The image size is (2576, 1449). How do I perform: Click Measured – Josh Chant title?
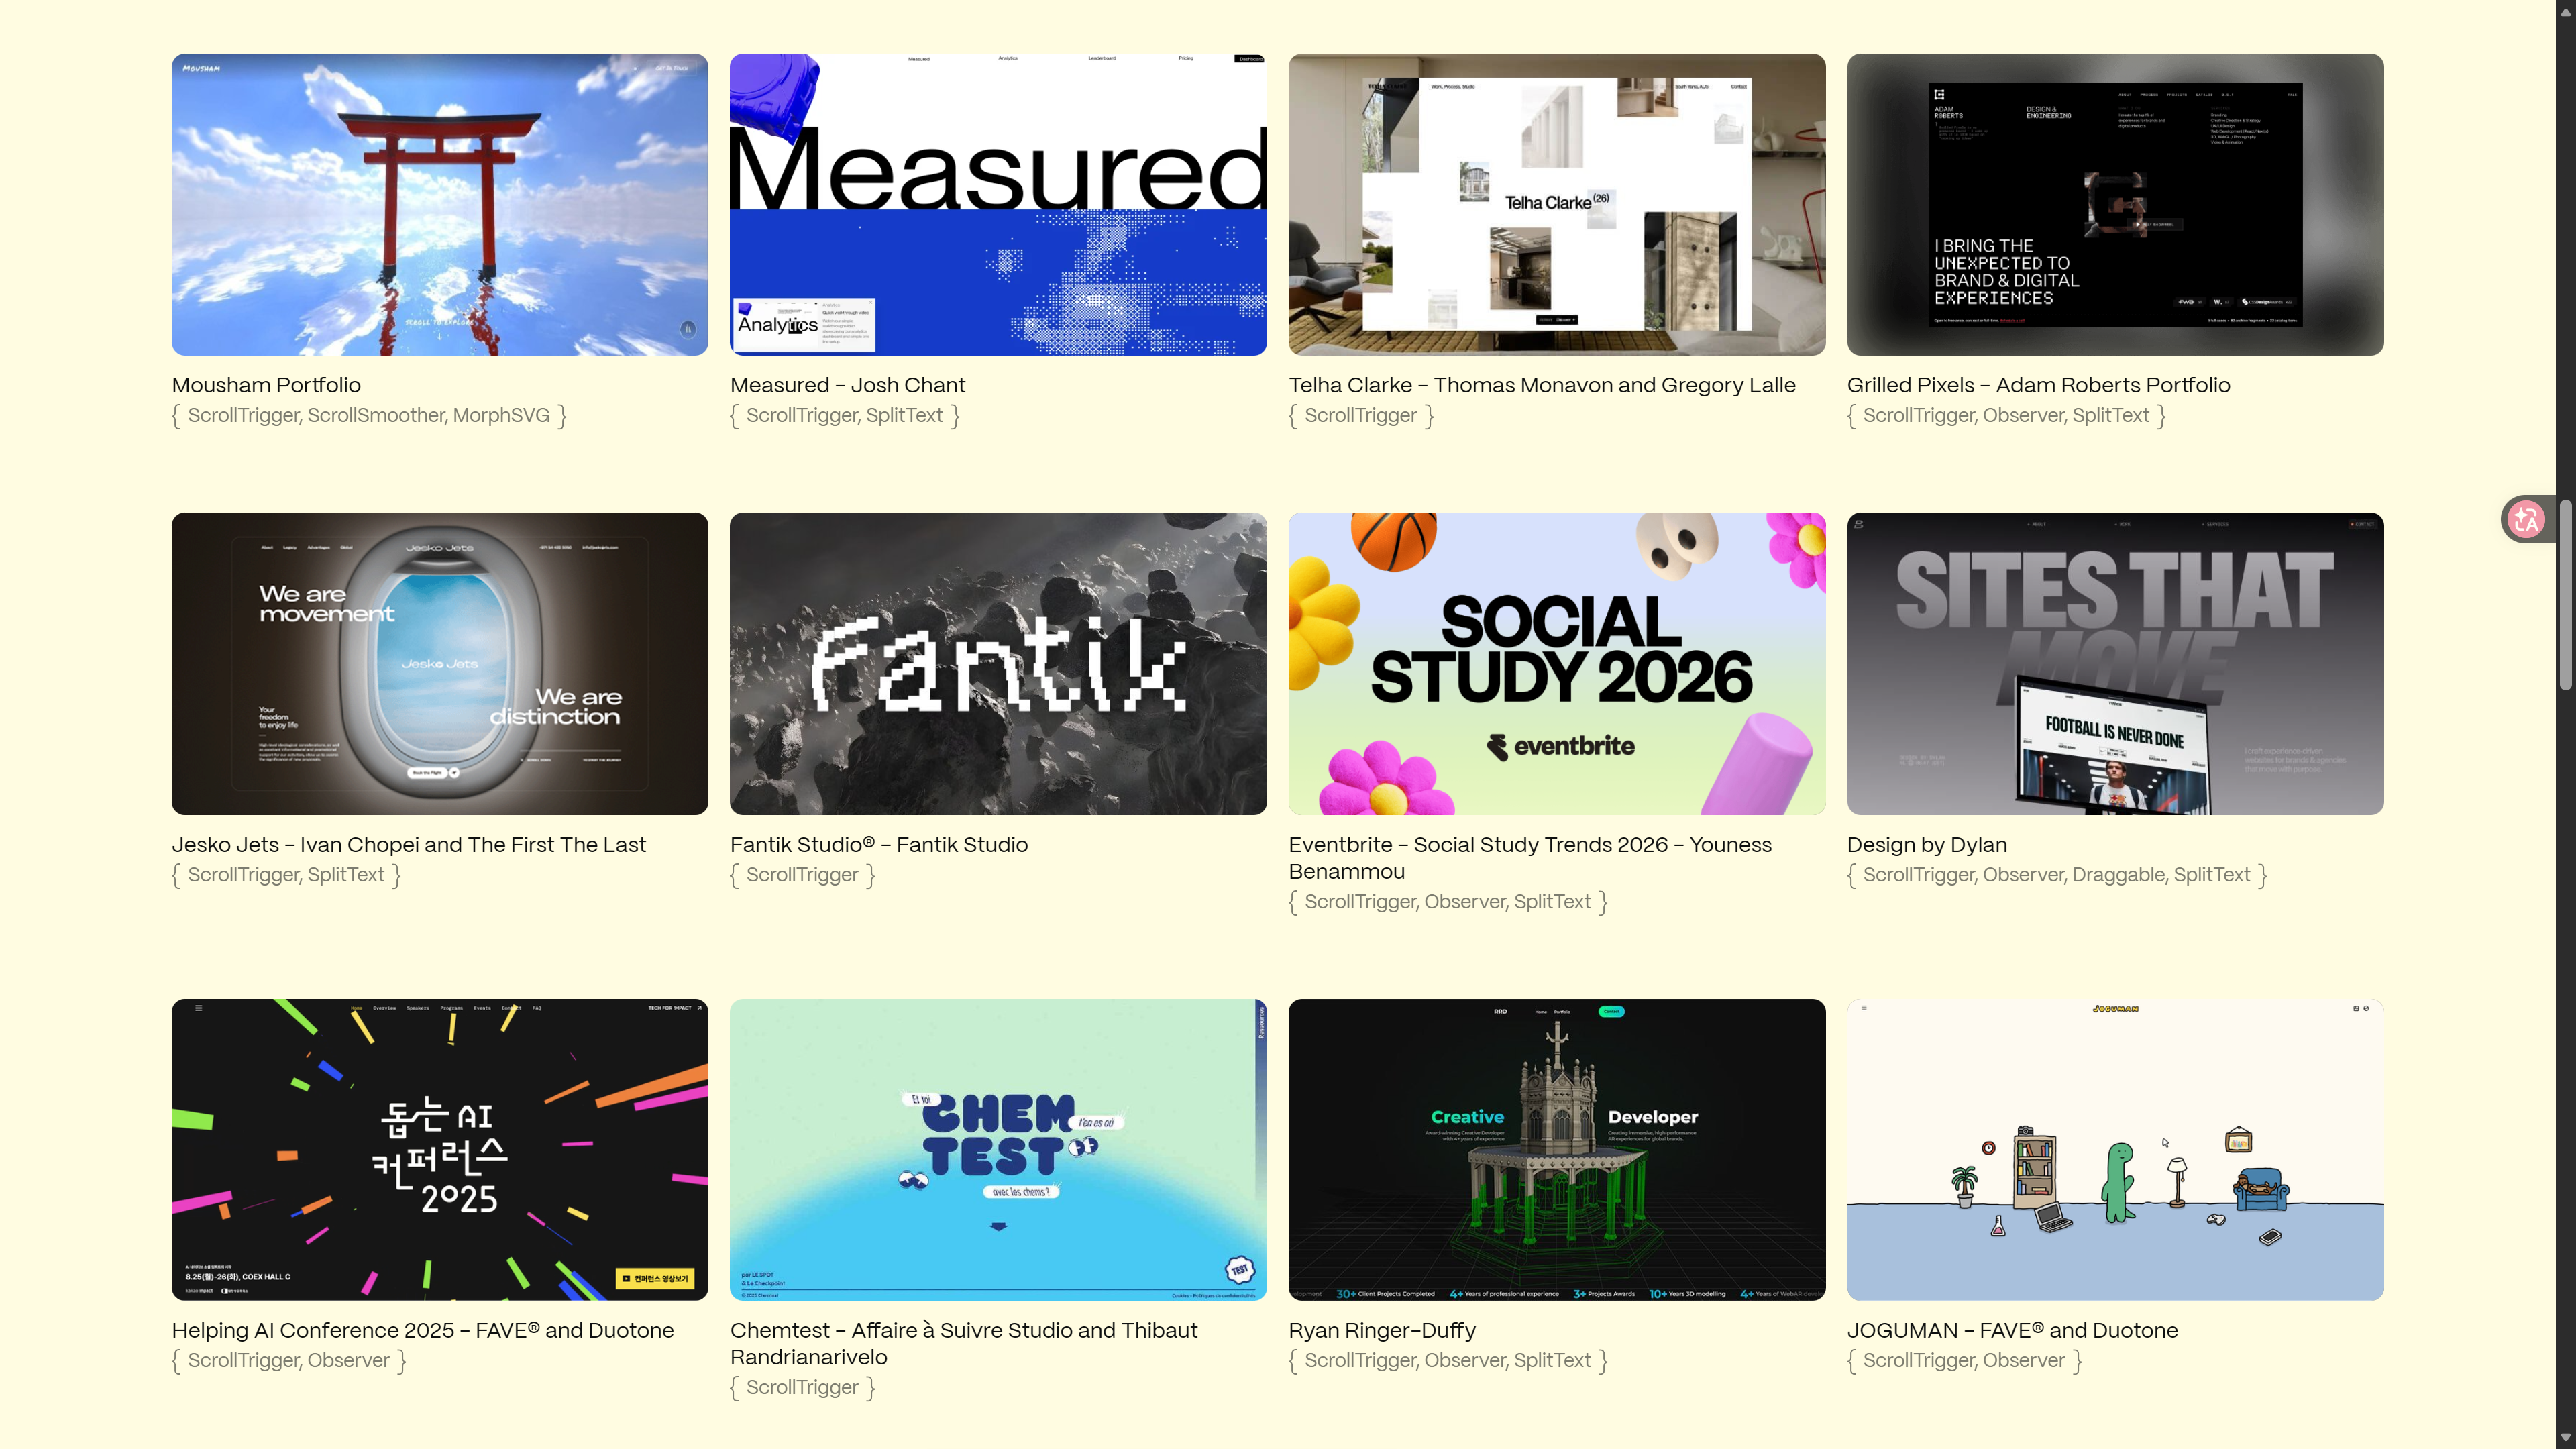[847, 385]
